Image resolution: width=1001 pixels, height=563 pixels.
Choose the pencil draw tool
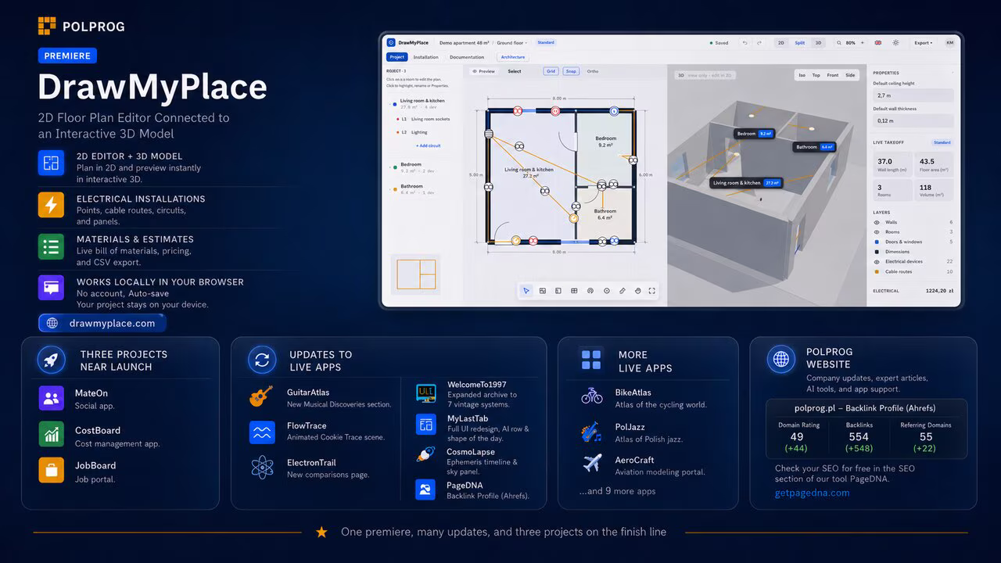coord(622,291)
